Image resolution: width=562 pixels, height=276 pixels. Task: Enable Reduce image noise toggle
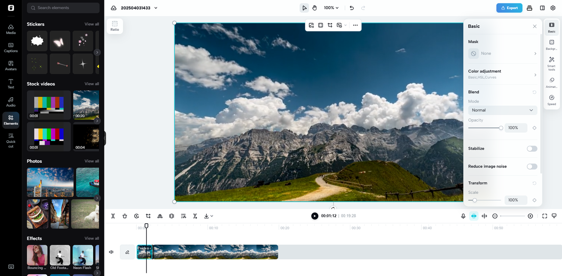click(x=532, y=167)
